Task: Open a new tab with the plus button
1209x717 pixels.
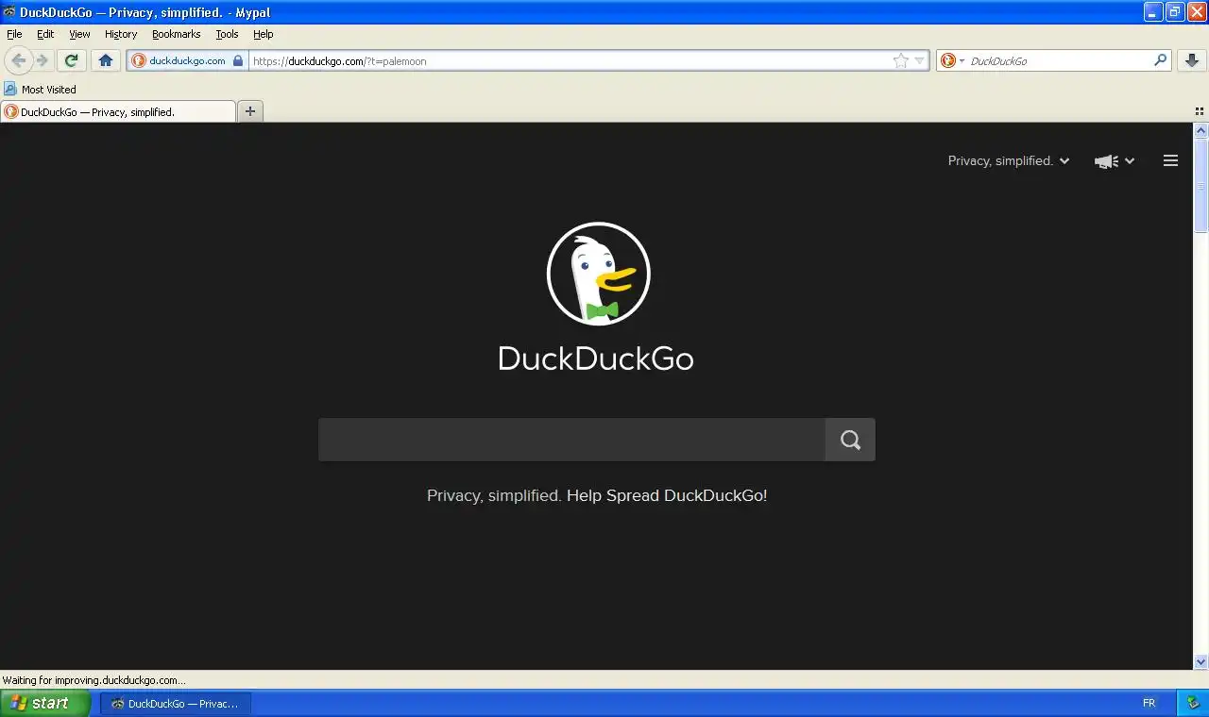Action: pos(250,111)
